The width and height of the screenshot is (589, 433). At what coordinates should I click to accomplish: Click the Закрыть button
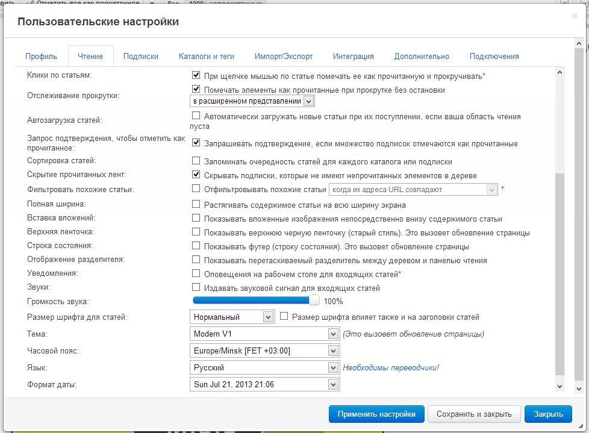[548, 414]
